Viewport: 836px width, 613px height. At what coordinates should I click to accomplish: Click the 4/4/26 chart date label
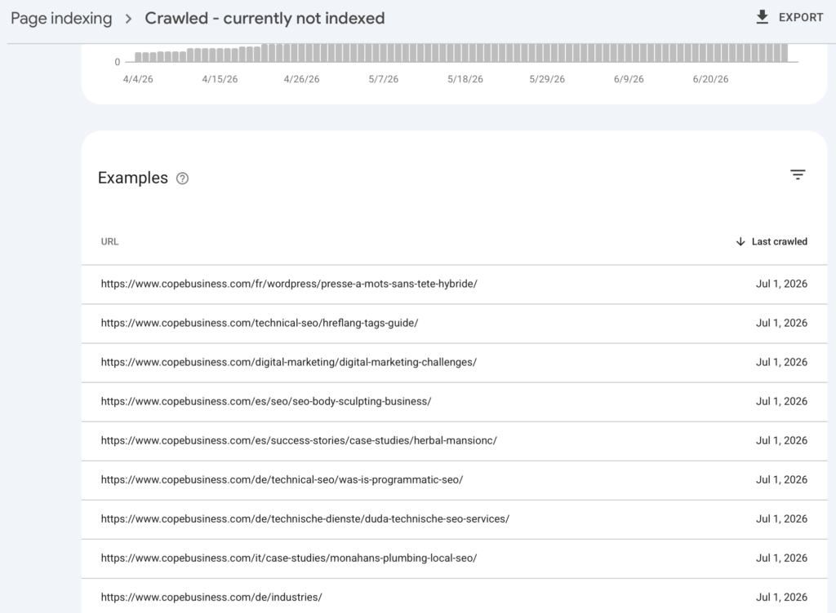pos(138,79)
